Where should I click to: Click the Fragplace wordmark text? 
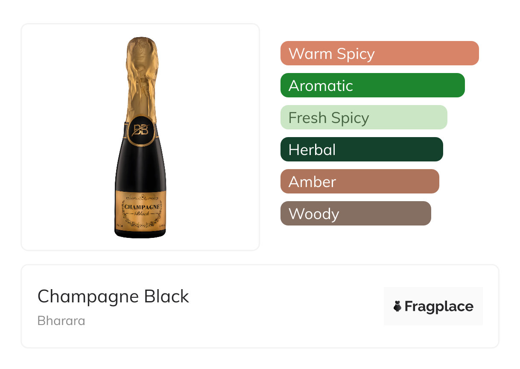[438, 307]
